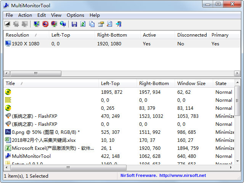Screen dimensions: 244x183
Task: Click the Enable Selected Monitors toolbar icon
Action: pyautogui.click(x=37, y=24)
